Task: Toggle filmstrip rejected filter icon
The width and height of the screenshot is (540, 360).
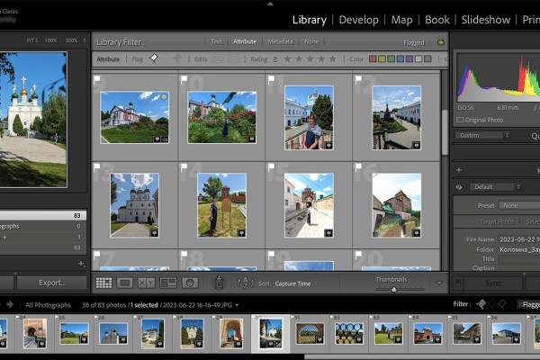Action: click(x=502, y=304)
